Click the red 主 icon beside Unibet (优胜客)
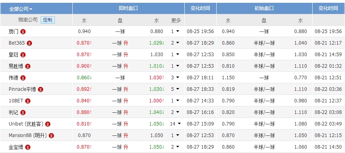Image resolution: width=345 pixels, height=153 pixels. (48, 124)
